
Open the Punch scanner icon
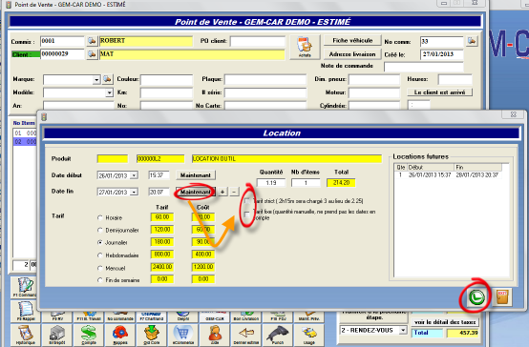click(278, 335)
